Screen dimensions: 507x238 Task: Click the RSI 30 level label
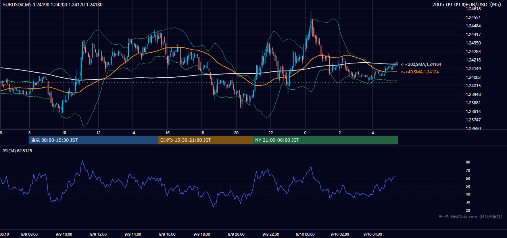tap(468, 202)
